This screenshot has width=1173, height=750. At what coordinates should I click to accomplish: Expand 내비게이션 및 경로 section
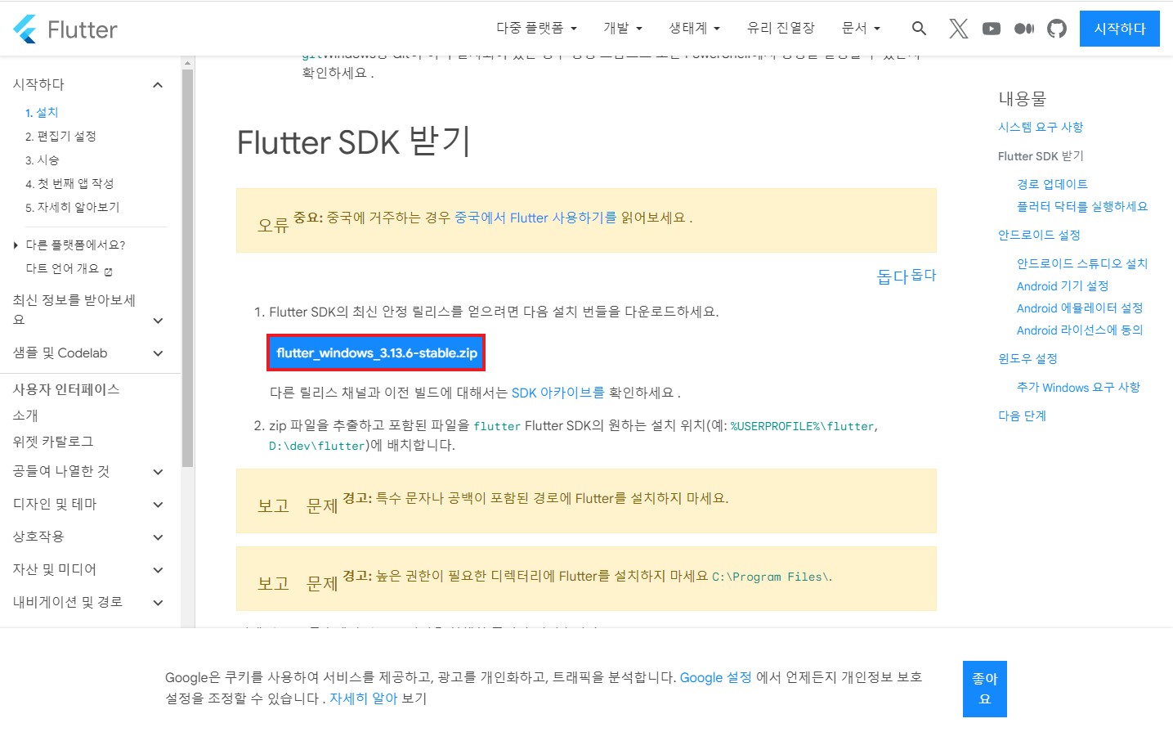click(x=158, y=603)
